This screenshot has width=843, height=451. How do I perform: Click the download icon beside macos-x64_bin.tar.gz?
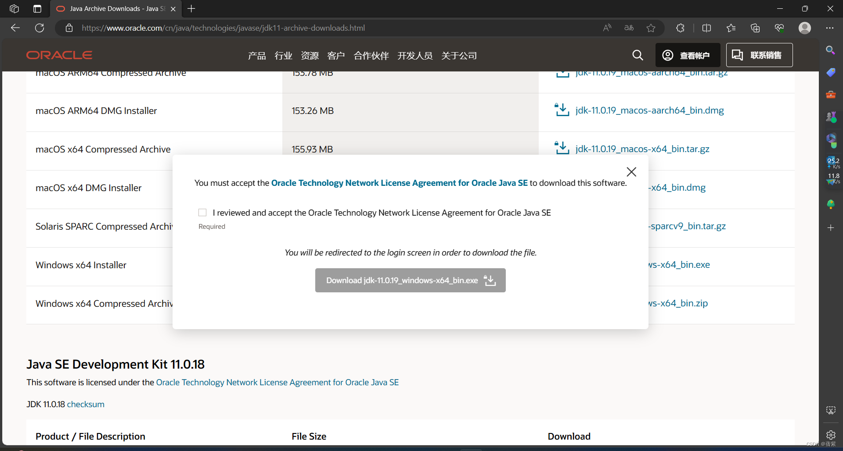[x=562, y=149]
